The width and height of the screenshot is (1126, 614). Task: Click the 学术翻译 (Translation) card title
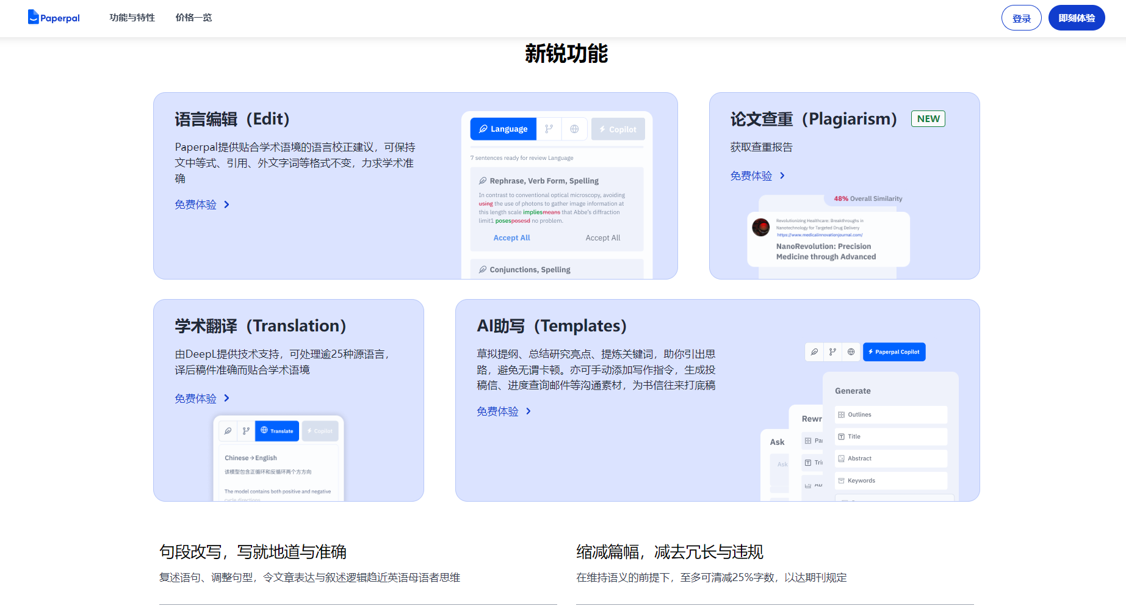pyautogui.click(x=261, y=326)
